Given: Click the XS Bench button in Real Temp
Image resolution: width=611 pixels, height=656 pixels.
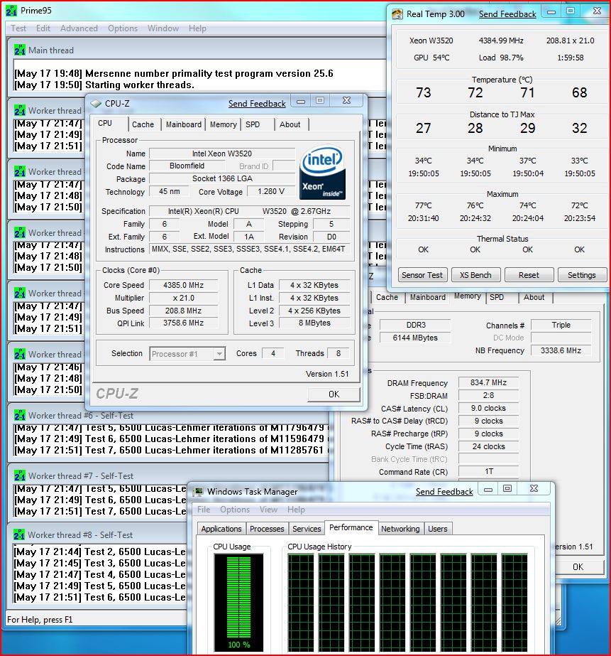Looking at the screenshot, I should [x=475, y=275].
